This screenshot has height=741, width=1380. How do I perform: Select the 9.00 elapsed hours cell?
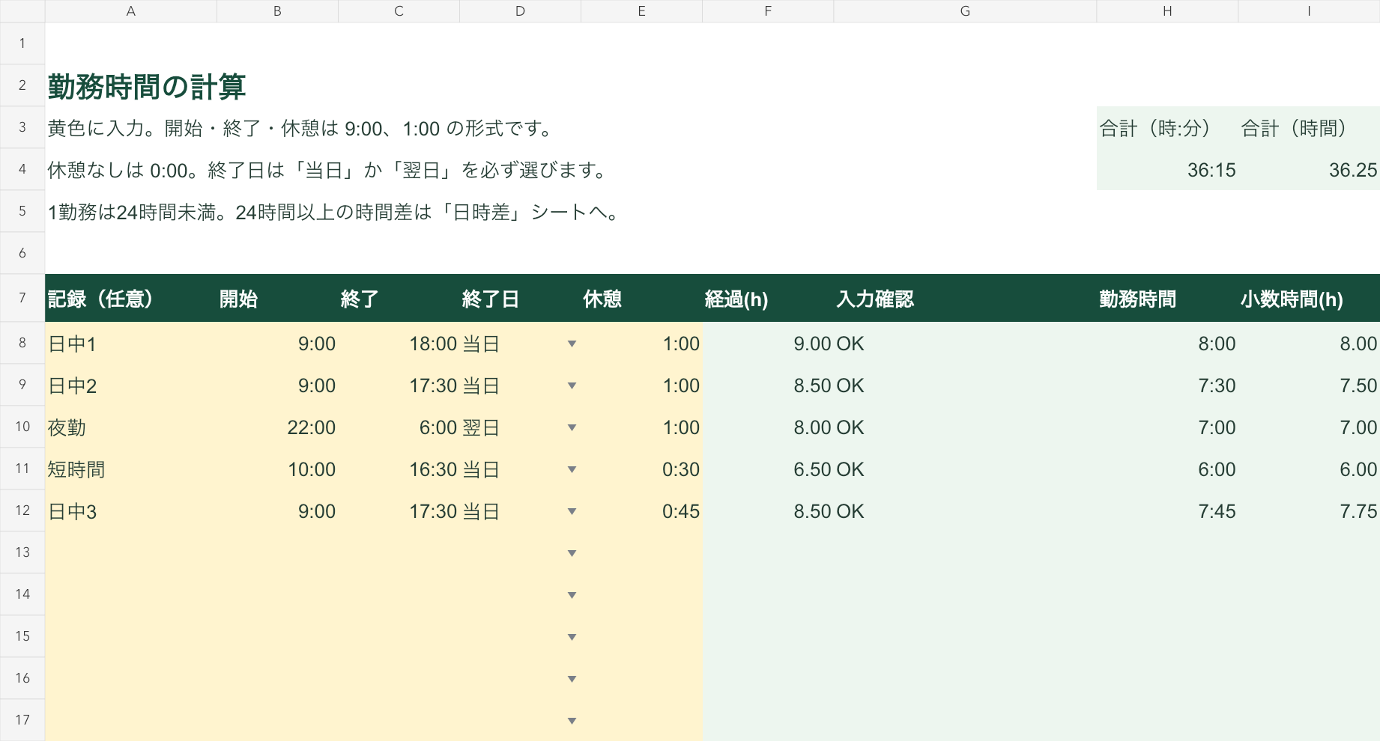point(768,344)
